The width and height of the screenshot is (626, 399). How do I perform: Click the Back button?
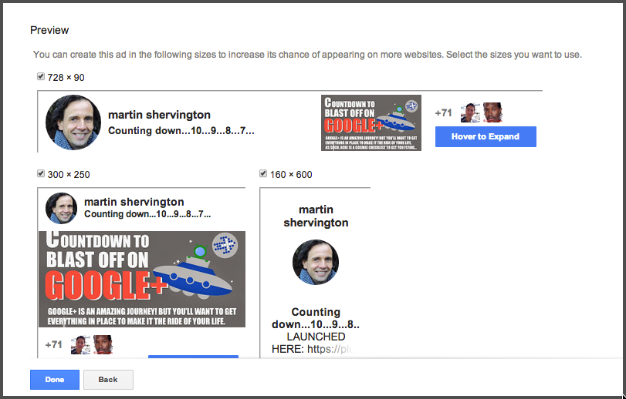(x=108, y=380)
